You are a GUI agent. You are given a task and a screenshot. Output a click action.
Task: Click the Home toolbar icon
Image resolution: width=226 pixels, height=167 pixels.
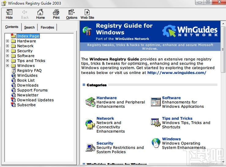[40, 12]
